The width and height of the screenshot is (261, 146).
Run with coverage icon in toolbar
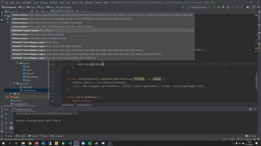click(x=223, y=7)
